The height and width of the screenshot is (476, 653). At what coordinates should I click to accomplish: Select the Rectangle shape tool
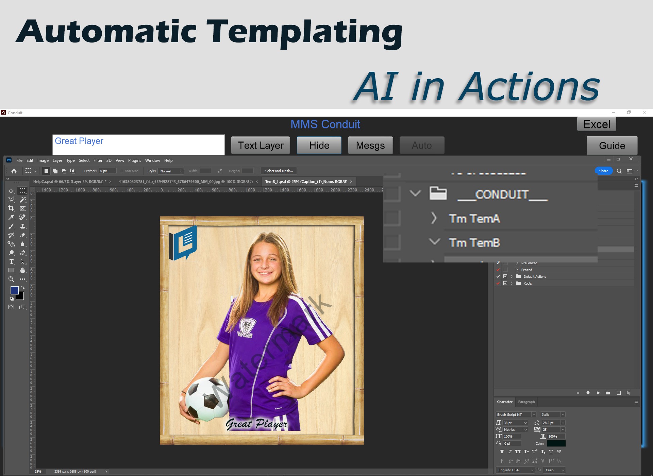[x=11, y=270]
